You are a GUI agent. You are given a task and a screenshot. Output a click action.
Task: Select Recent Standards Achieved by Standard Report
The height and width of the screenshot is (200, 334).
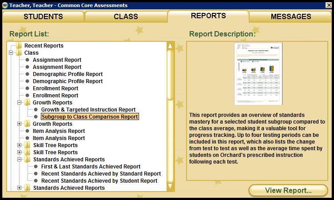101,174
